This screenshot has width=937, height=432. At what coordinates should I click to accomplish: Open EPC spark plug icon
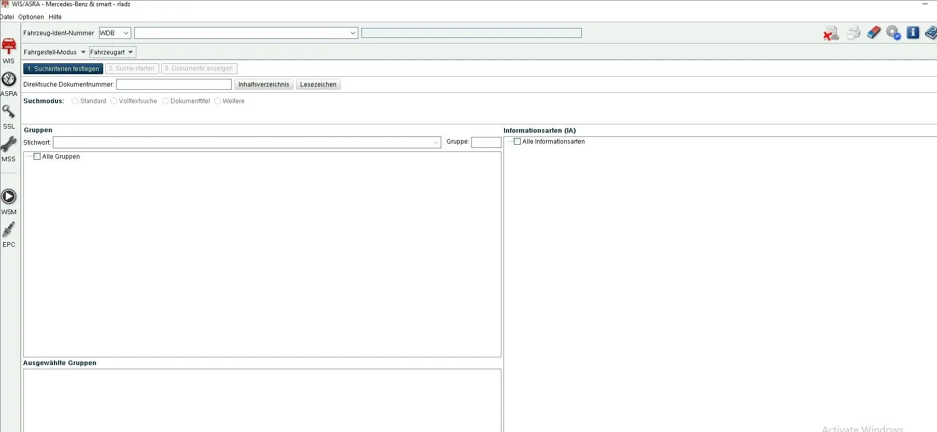pyautogui.click(x=9, y=230)
